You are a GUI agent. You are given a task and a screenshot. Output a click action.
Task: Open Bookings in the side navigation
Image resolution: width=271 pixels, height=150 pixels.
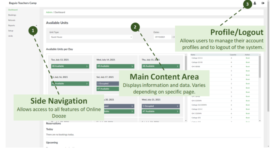click(x=12, y=15)
